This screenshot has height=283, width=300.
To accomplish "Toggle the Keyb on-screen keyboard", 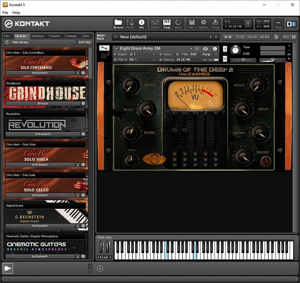I will point(167,24).
